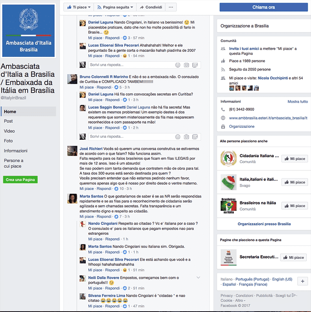Open the Ambasciata d'Italia Brasilia profile picture
The width and height of the screenshot is (311, 312).
coord(29,31)
